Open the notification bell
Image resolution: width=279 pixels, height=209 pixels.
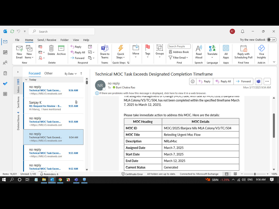pos(242,31)
